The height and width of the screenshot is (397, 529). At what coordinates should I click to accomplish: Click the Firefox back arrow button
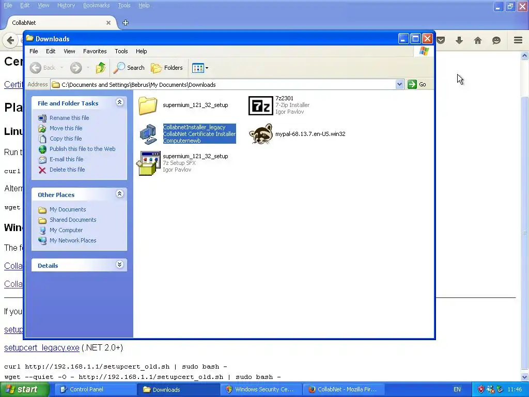tap(10, 40)
